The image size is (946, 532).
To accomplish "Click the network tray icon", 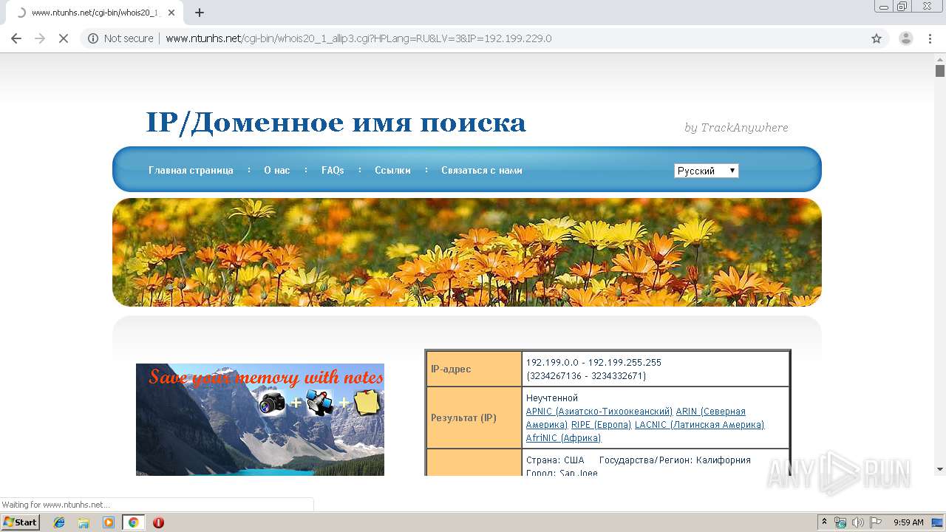I will [840, 522].
